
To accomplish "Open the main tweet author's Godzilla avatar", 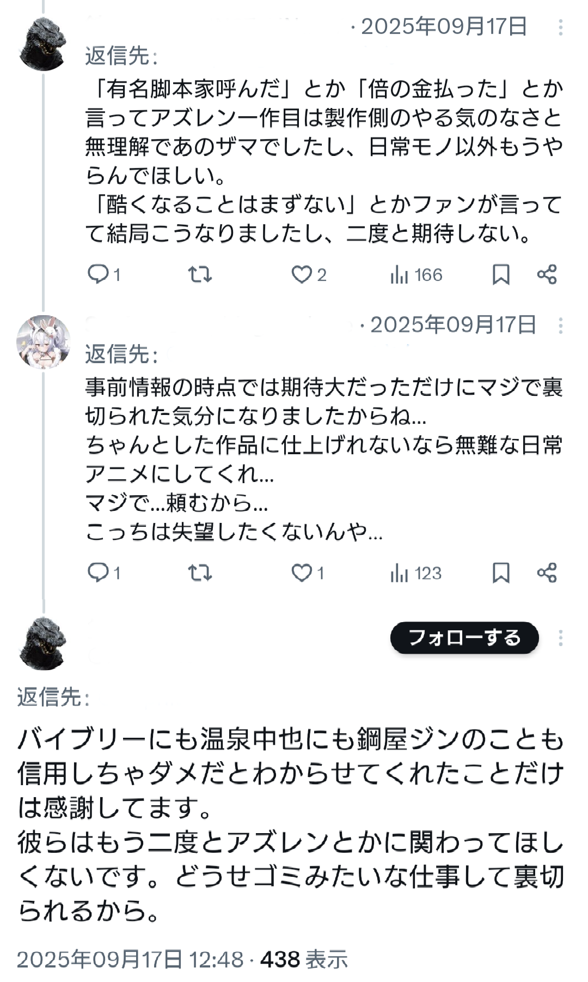I will 42,643.
